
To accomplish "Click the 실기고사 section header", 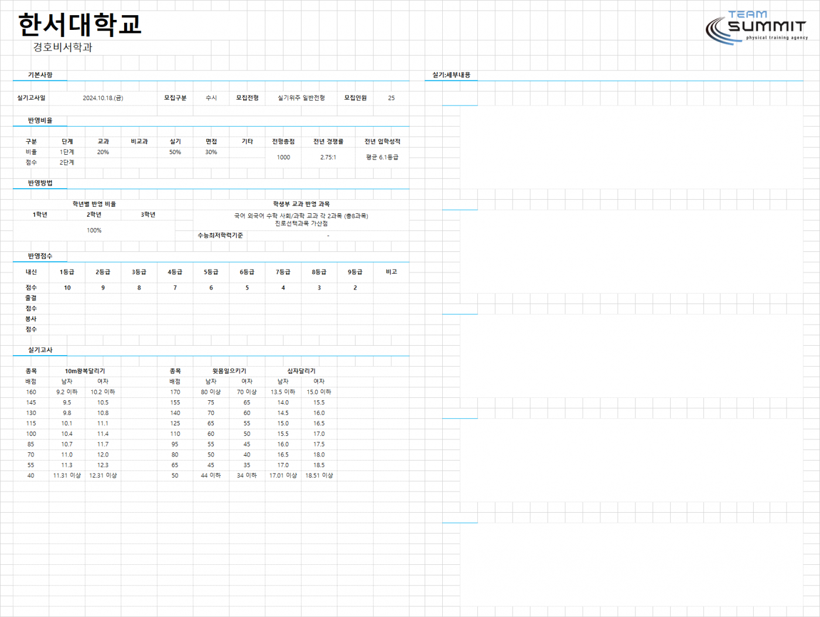I will pos(40,350).
